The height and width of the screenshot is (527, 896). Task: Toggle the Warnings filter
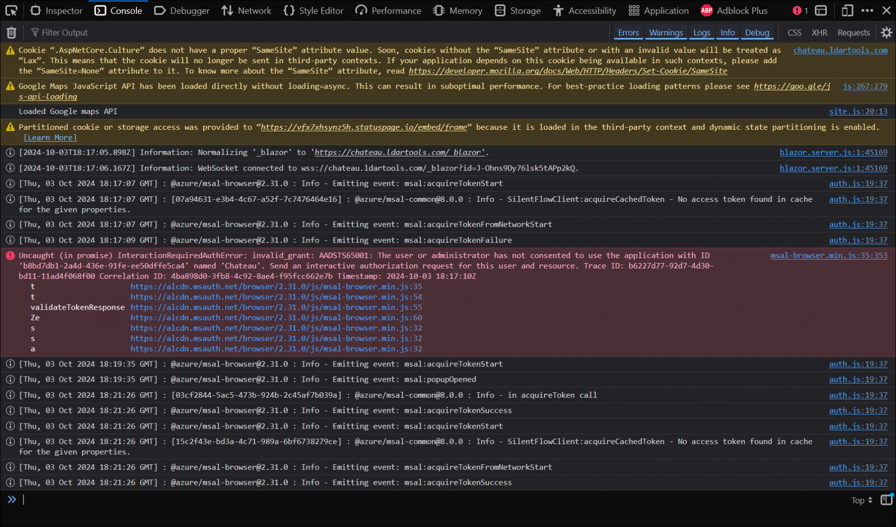(666, 33)
